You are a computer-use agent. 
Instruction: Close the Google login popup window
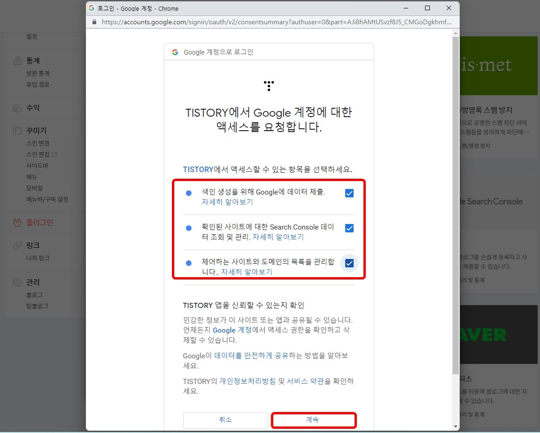(x=449, y=8)
